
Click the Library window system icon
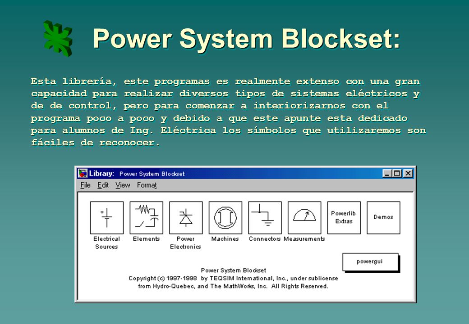83,173
